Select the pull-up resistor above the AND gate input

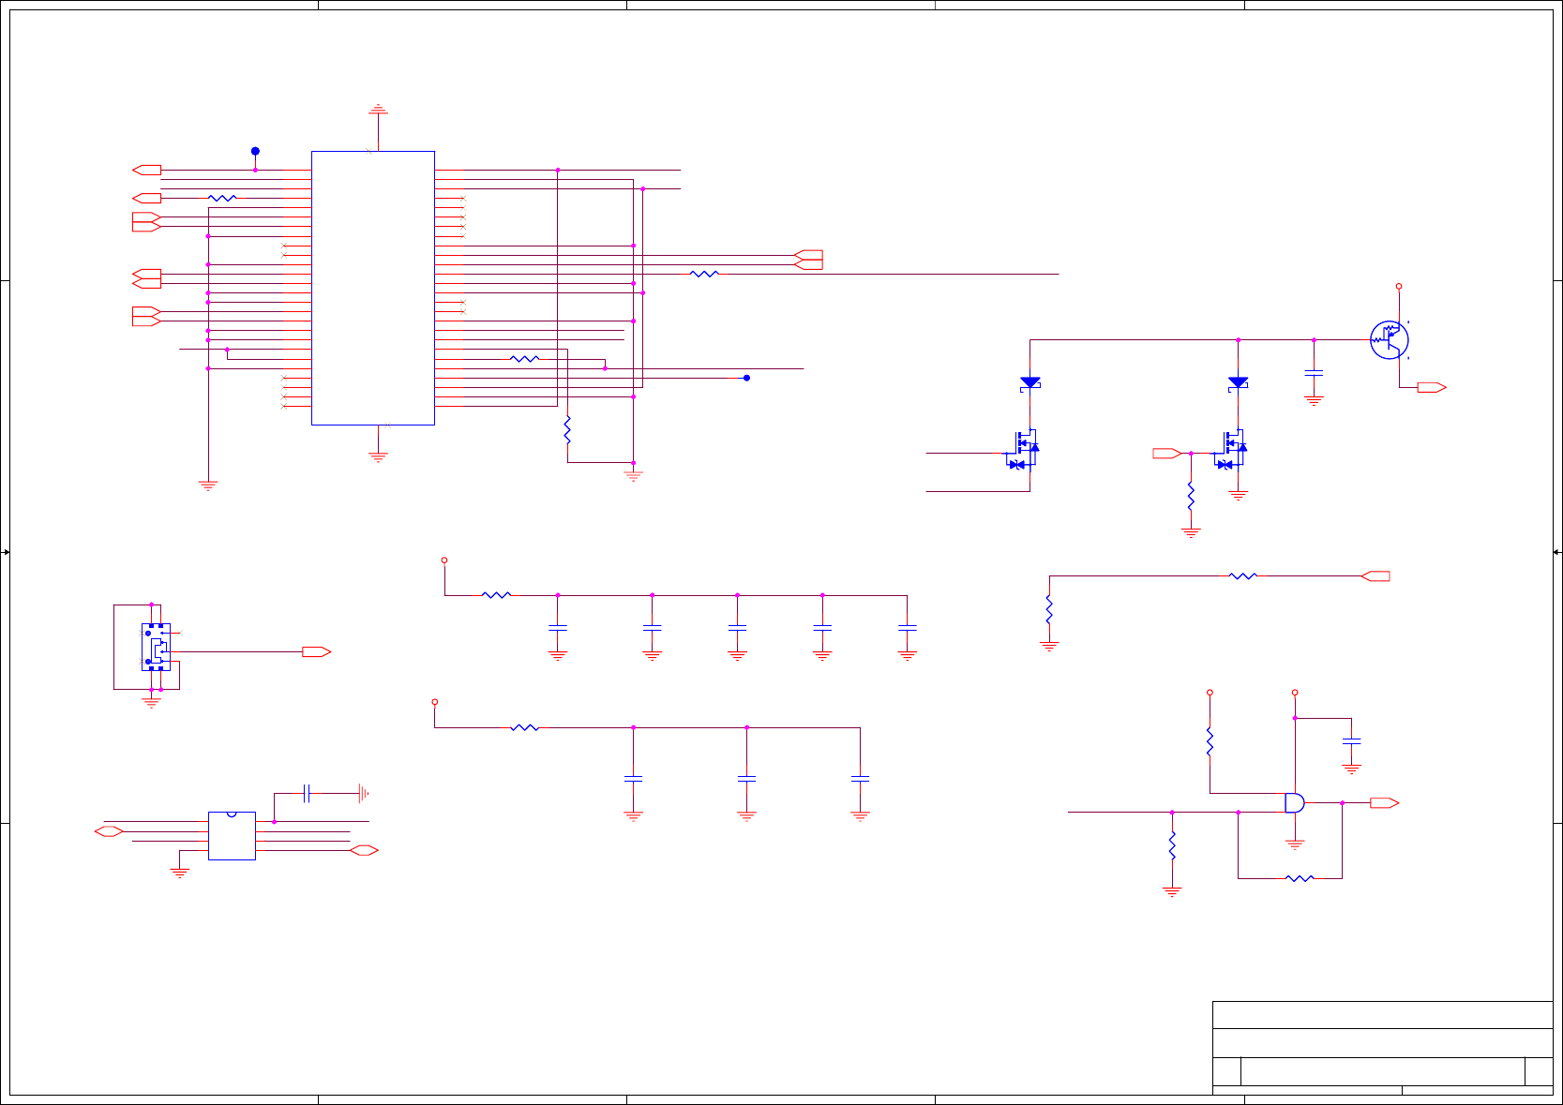tap(1210, 741)
